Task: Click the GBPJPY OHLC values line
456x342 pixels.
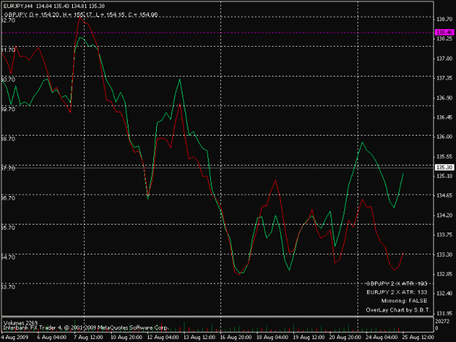Action: [x=81, y=15]
